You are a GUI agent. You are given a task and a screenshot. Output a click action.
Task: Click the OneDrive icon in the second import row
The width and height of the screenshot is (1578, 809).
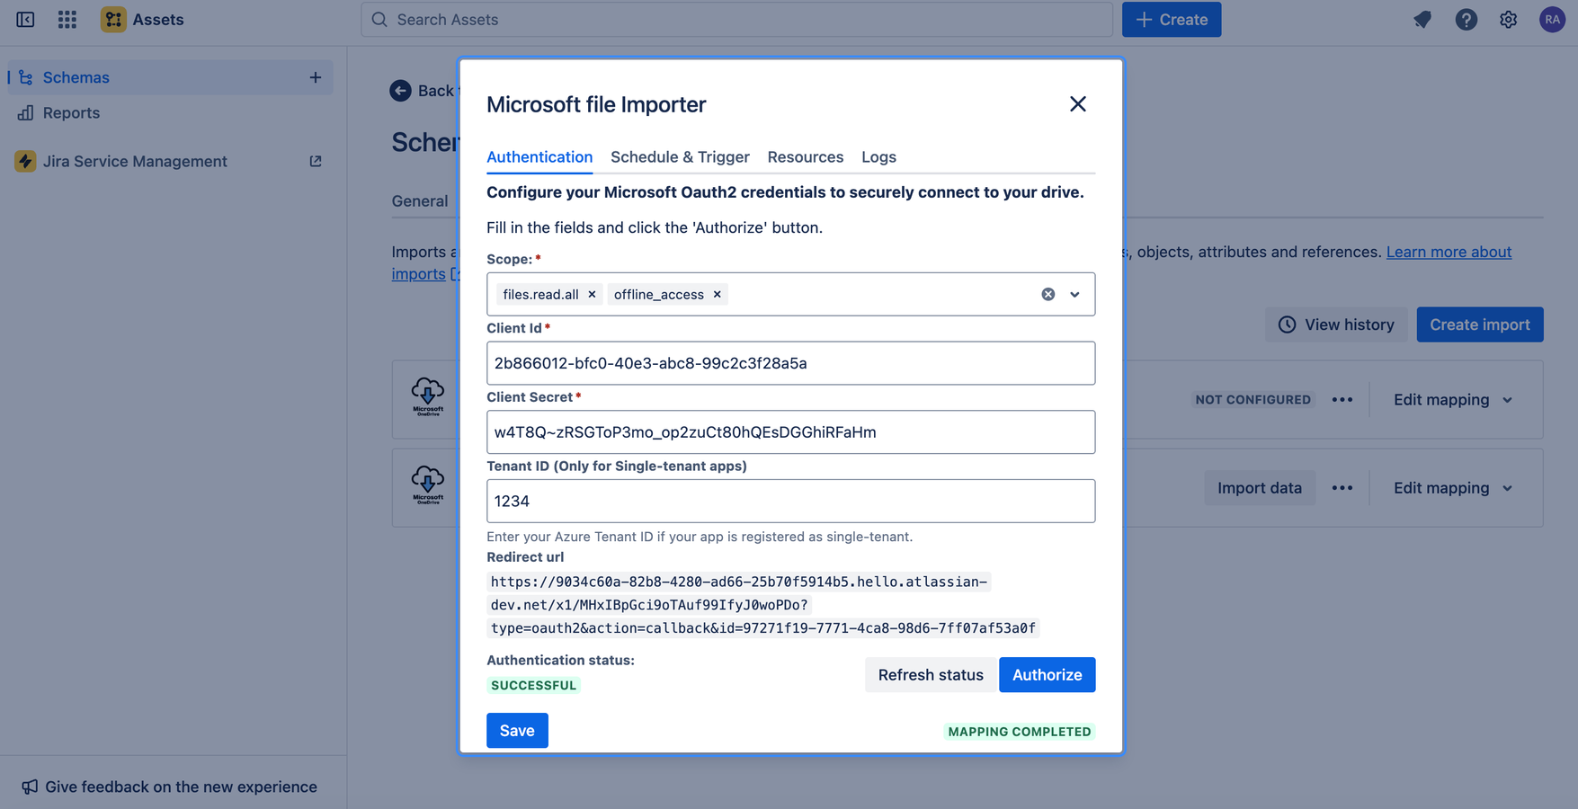[x=428, y=484]
